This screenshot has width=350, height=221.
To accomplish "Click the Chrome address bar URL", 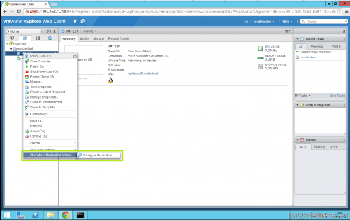I will (183, 12).
